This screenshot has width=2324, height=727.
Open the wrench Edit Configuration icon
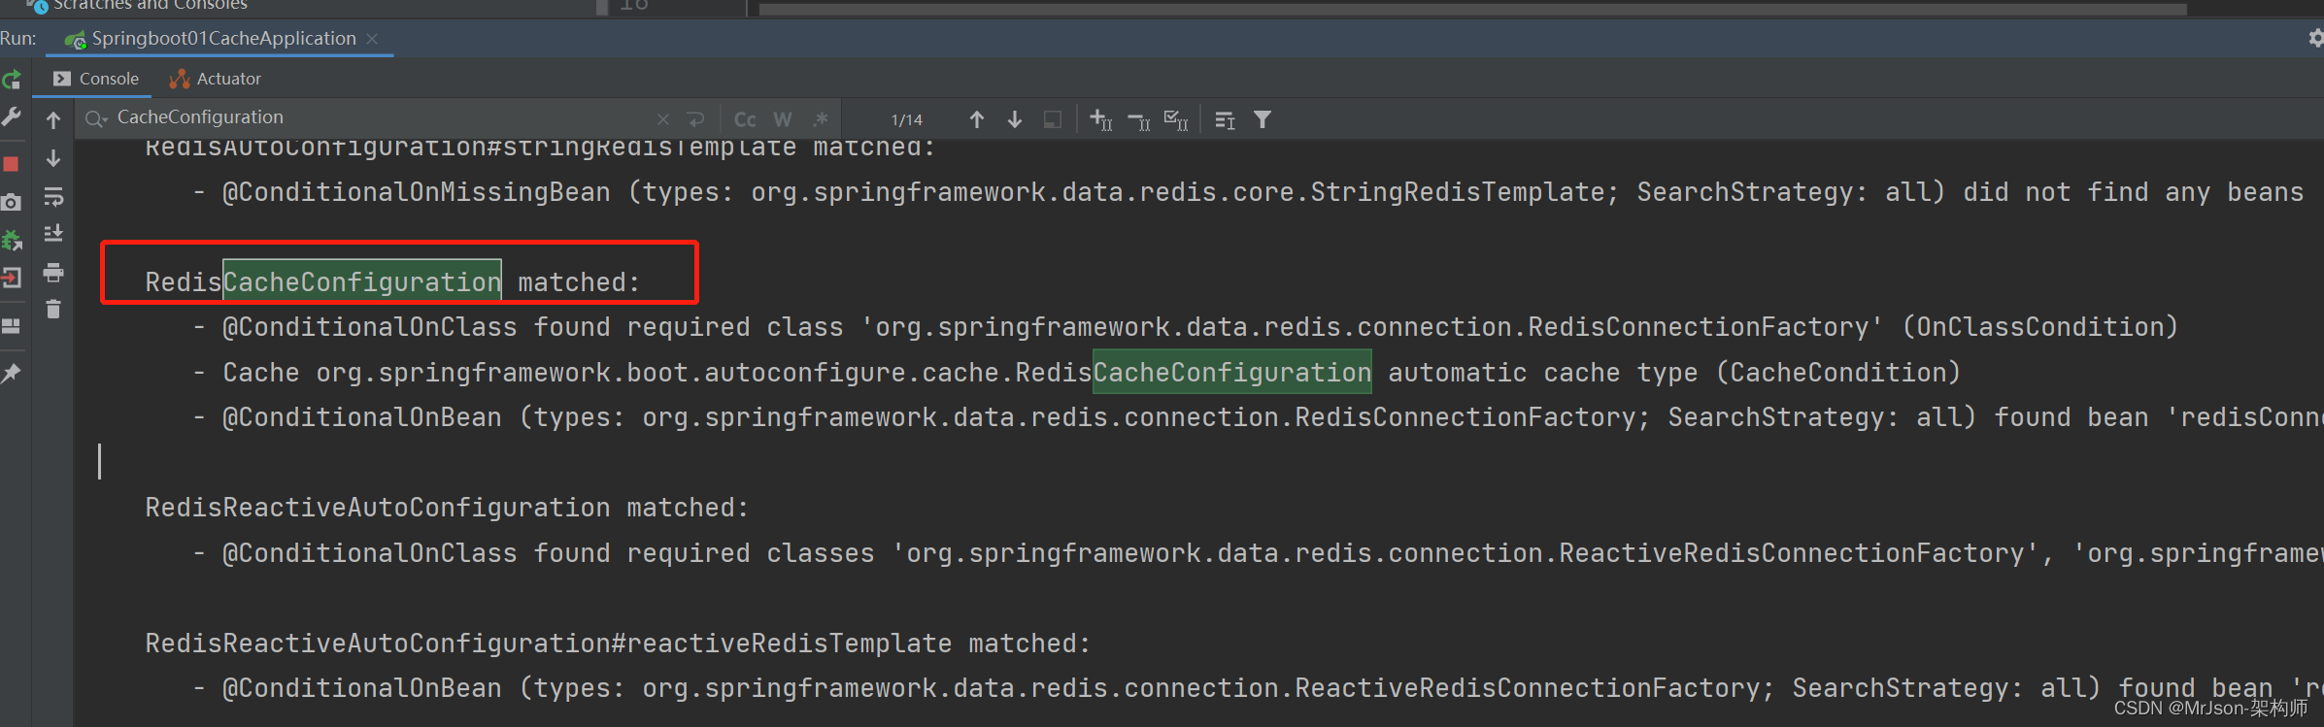(12, 117)
